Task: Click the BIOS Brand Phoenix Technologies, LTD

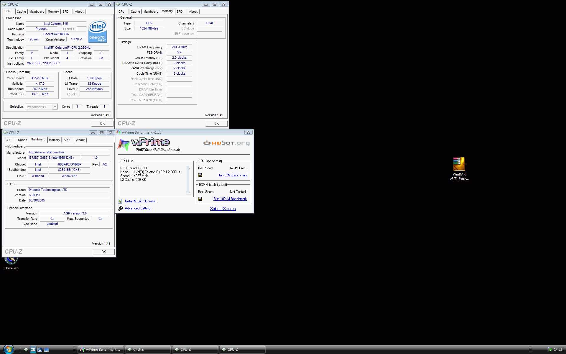Action: coord(69,190)
